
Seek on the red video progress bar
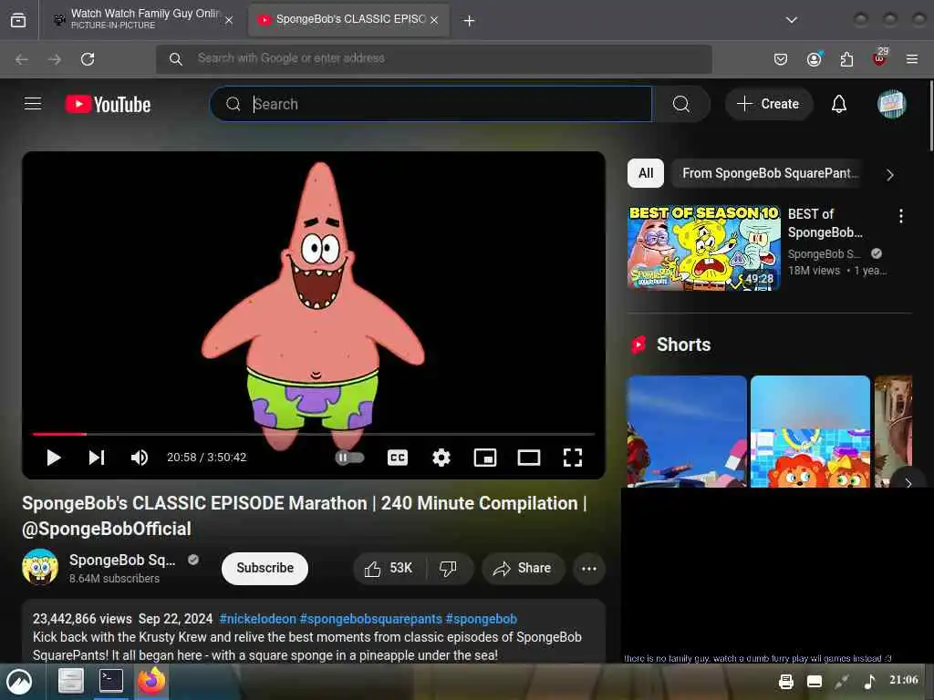314,434
